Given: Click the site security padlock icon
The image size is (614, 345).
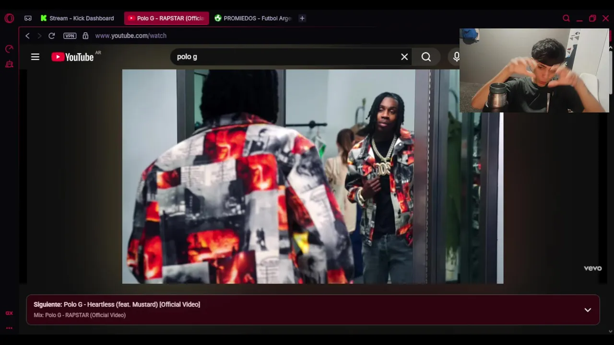Looking at the screenshot, I should [85, 35].
